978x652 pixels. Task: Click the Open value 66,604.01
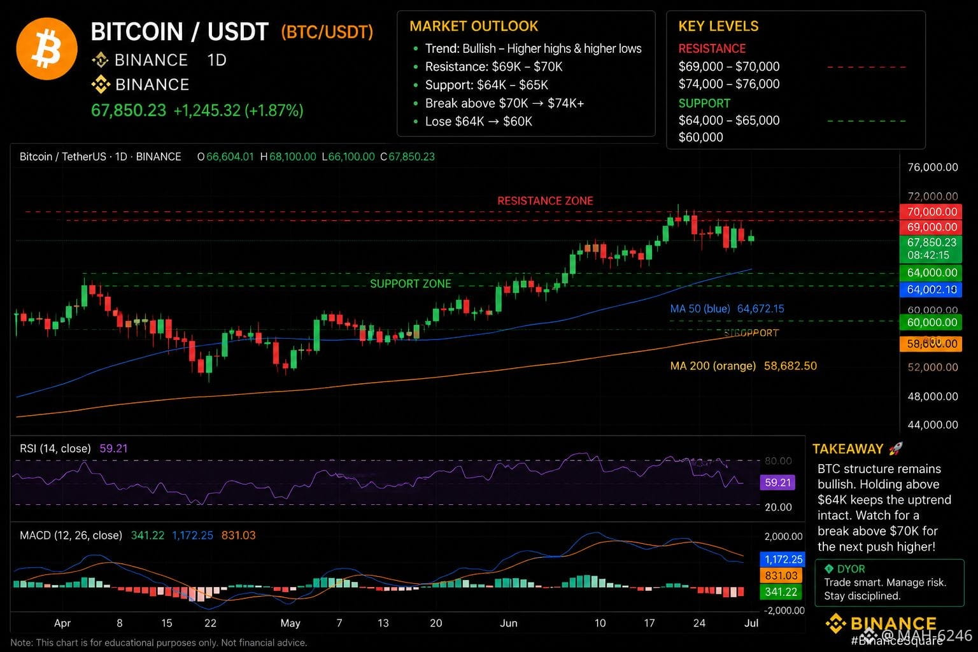(230, 157)
